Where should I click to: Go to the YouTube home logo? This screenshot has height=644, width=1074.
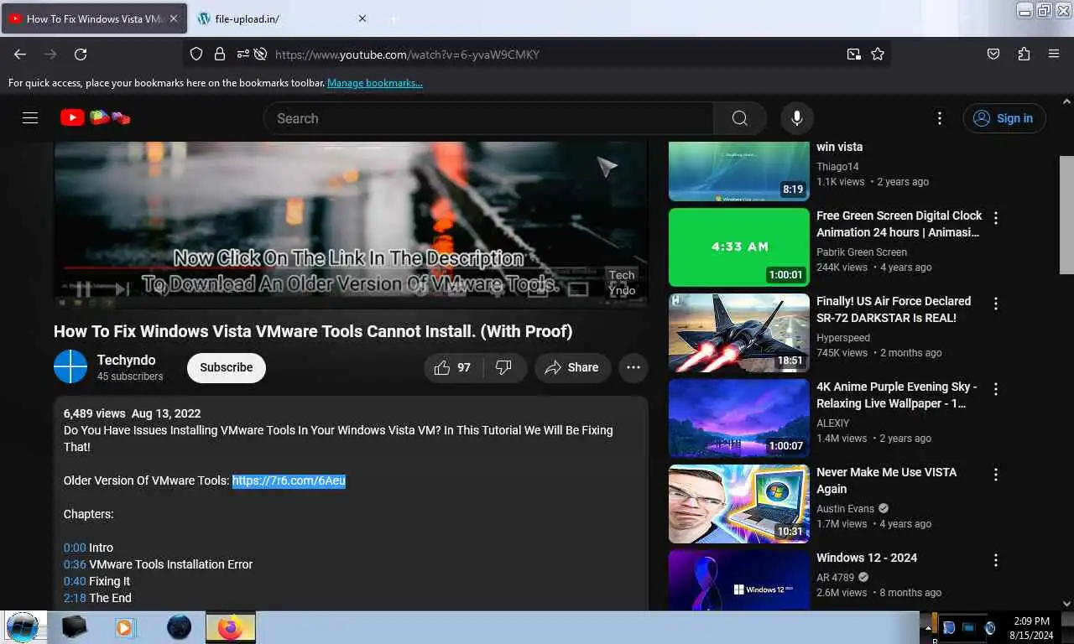coord(95,118)
